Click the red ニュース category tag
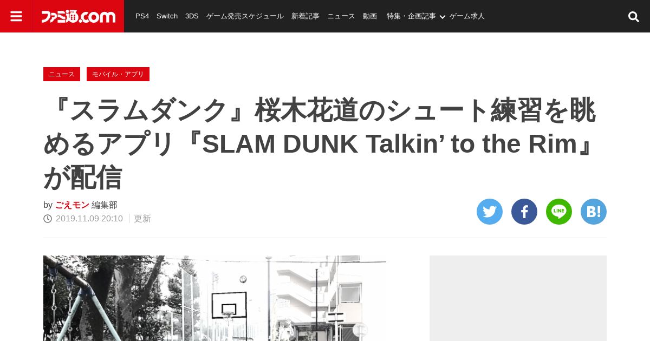The width and height of the screenshot is (650, 341). click(62, 74)
